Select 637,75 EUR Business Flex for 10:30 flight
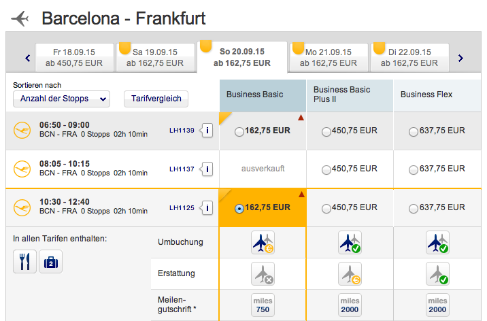This screenshot has width=487, height=321. click(x=413, y=209)
